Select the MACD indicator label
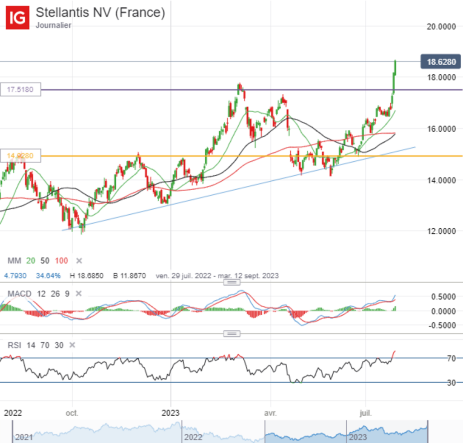 [x=19, y=294]
